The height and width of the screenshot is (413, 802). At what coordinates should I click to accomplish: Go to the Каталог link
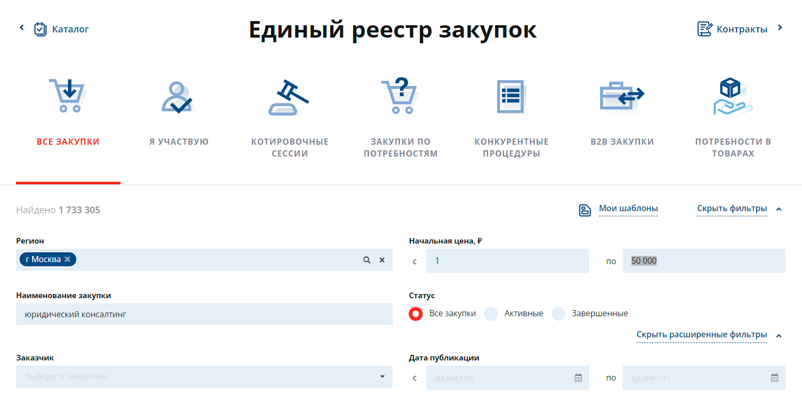71,29
